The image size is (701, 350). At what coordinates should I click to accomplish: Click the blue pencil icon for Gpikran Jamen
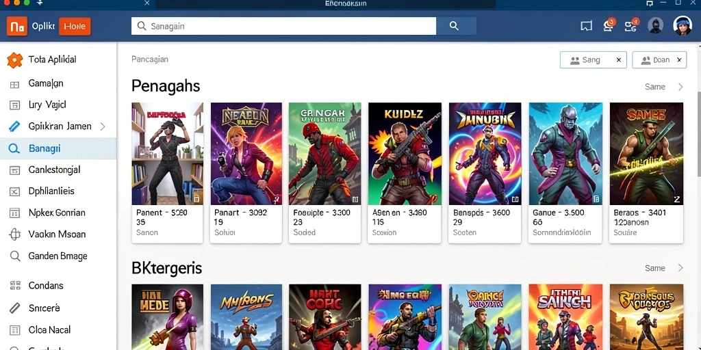coord(15,126)
